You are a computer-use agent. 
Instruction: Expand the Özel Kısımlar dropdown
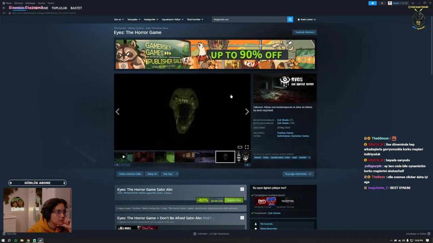click(195, 19)
